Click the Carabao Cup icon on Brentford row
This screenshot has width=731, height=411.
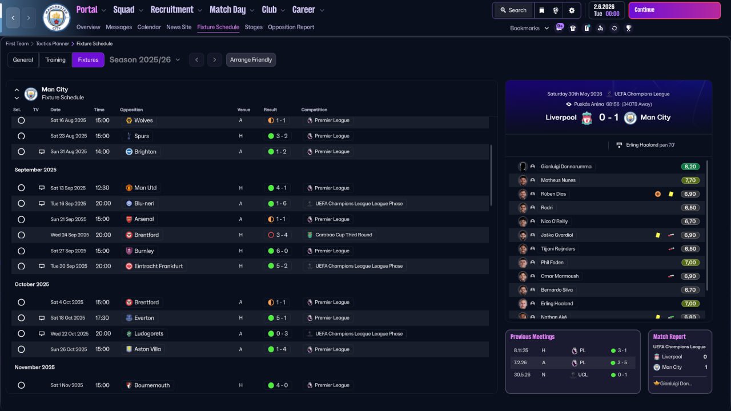310,235
